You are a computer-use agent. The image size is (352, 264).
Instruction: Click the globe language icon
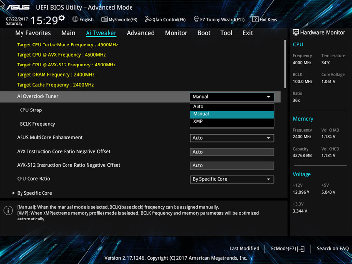pos(75,19)
